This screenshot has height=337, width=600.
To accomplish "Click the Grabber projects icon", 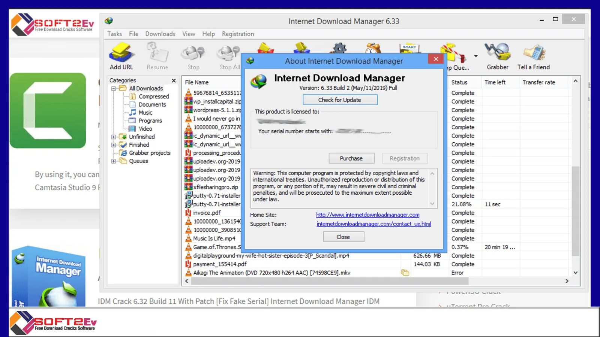I will [123, 153].
